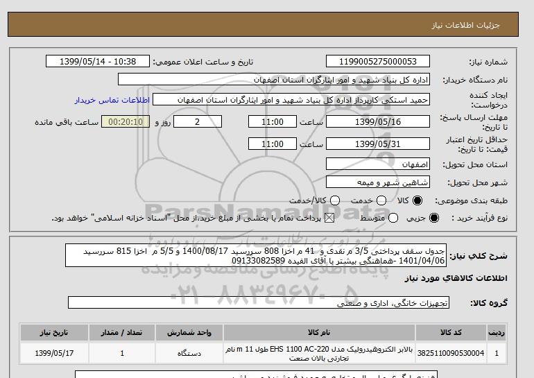The image size is (534, 378).
Task: Click response deadline date 1399/05/16 field
Action: tap(378, 121)
